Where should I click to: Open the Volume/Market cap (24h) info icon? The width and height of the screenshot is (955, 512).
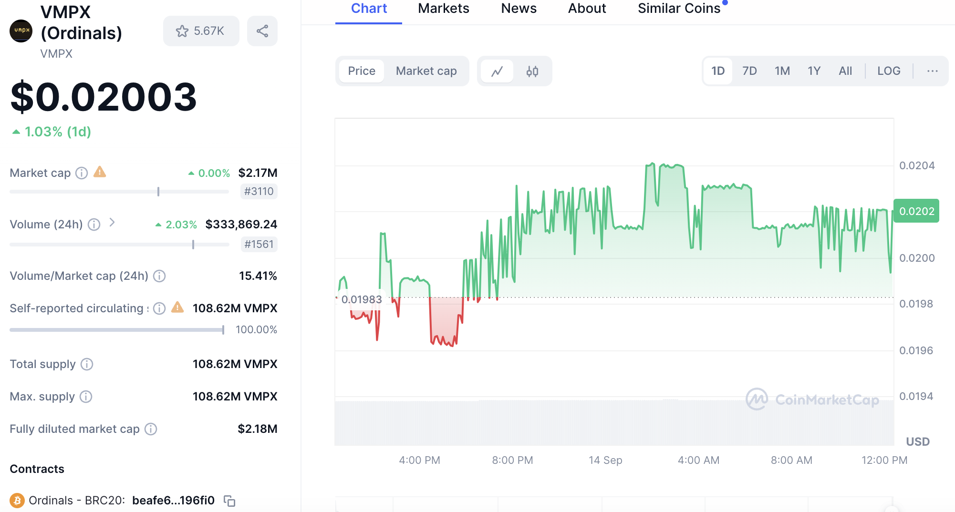[x=159, y=276]
